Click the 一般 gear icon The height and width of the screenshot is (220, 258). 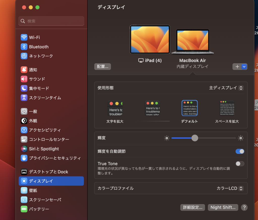point(24,111)
